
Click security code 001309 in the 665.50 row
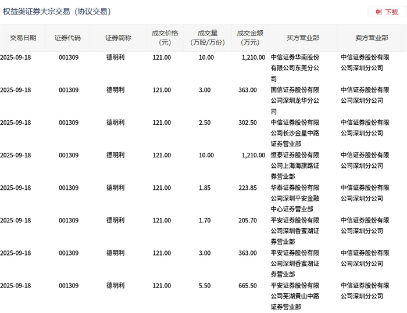pyautogui.click(x=69, y=286)
